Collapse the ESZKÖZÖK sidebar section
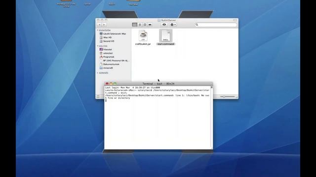Screen dimensions: 316x177 [x=98, y=30]
